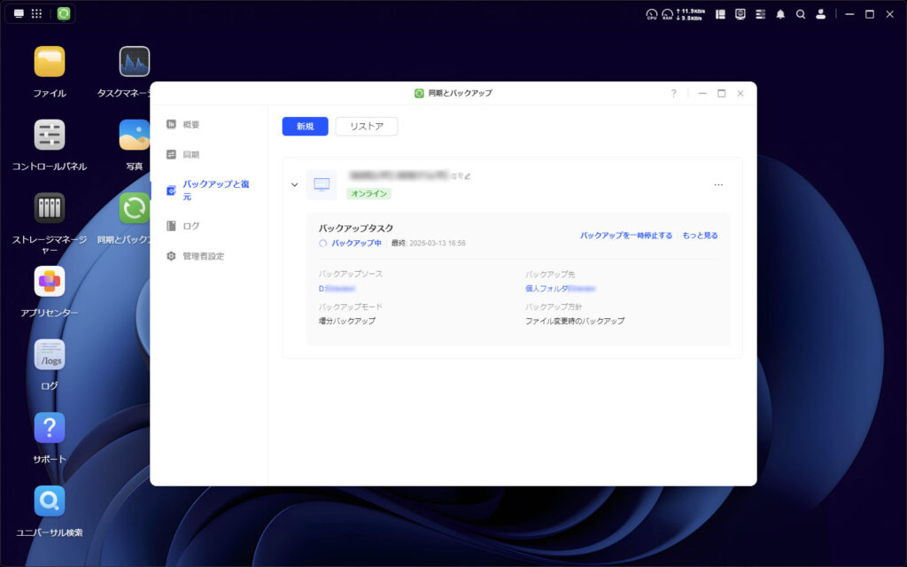Open the user account icon in the top bar
The image size is (907, 567).
click(x=820, y=14)
